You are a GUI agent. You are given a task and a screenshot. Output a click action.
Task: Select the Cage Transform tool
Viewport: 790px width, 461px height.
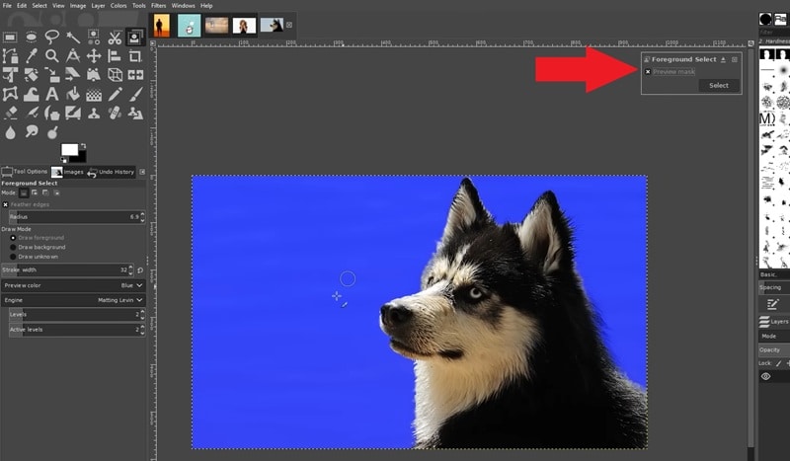pos(10,94)
